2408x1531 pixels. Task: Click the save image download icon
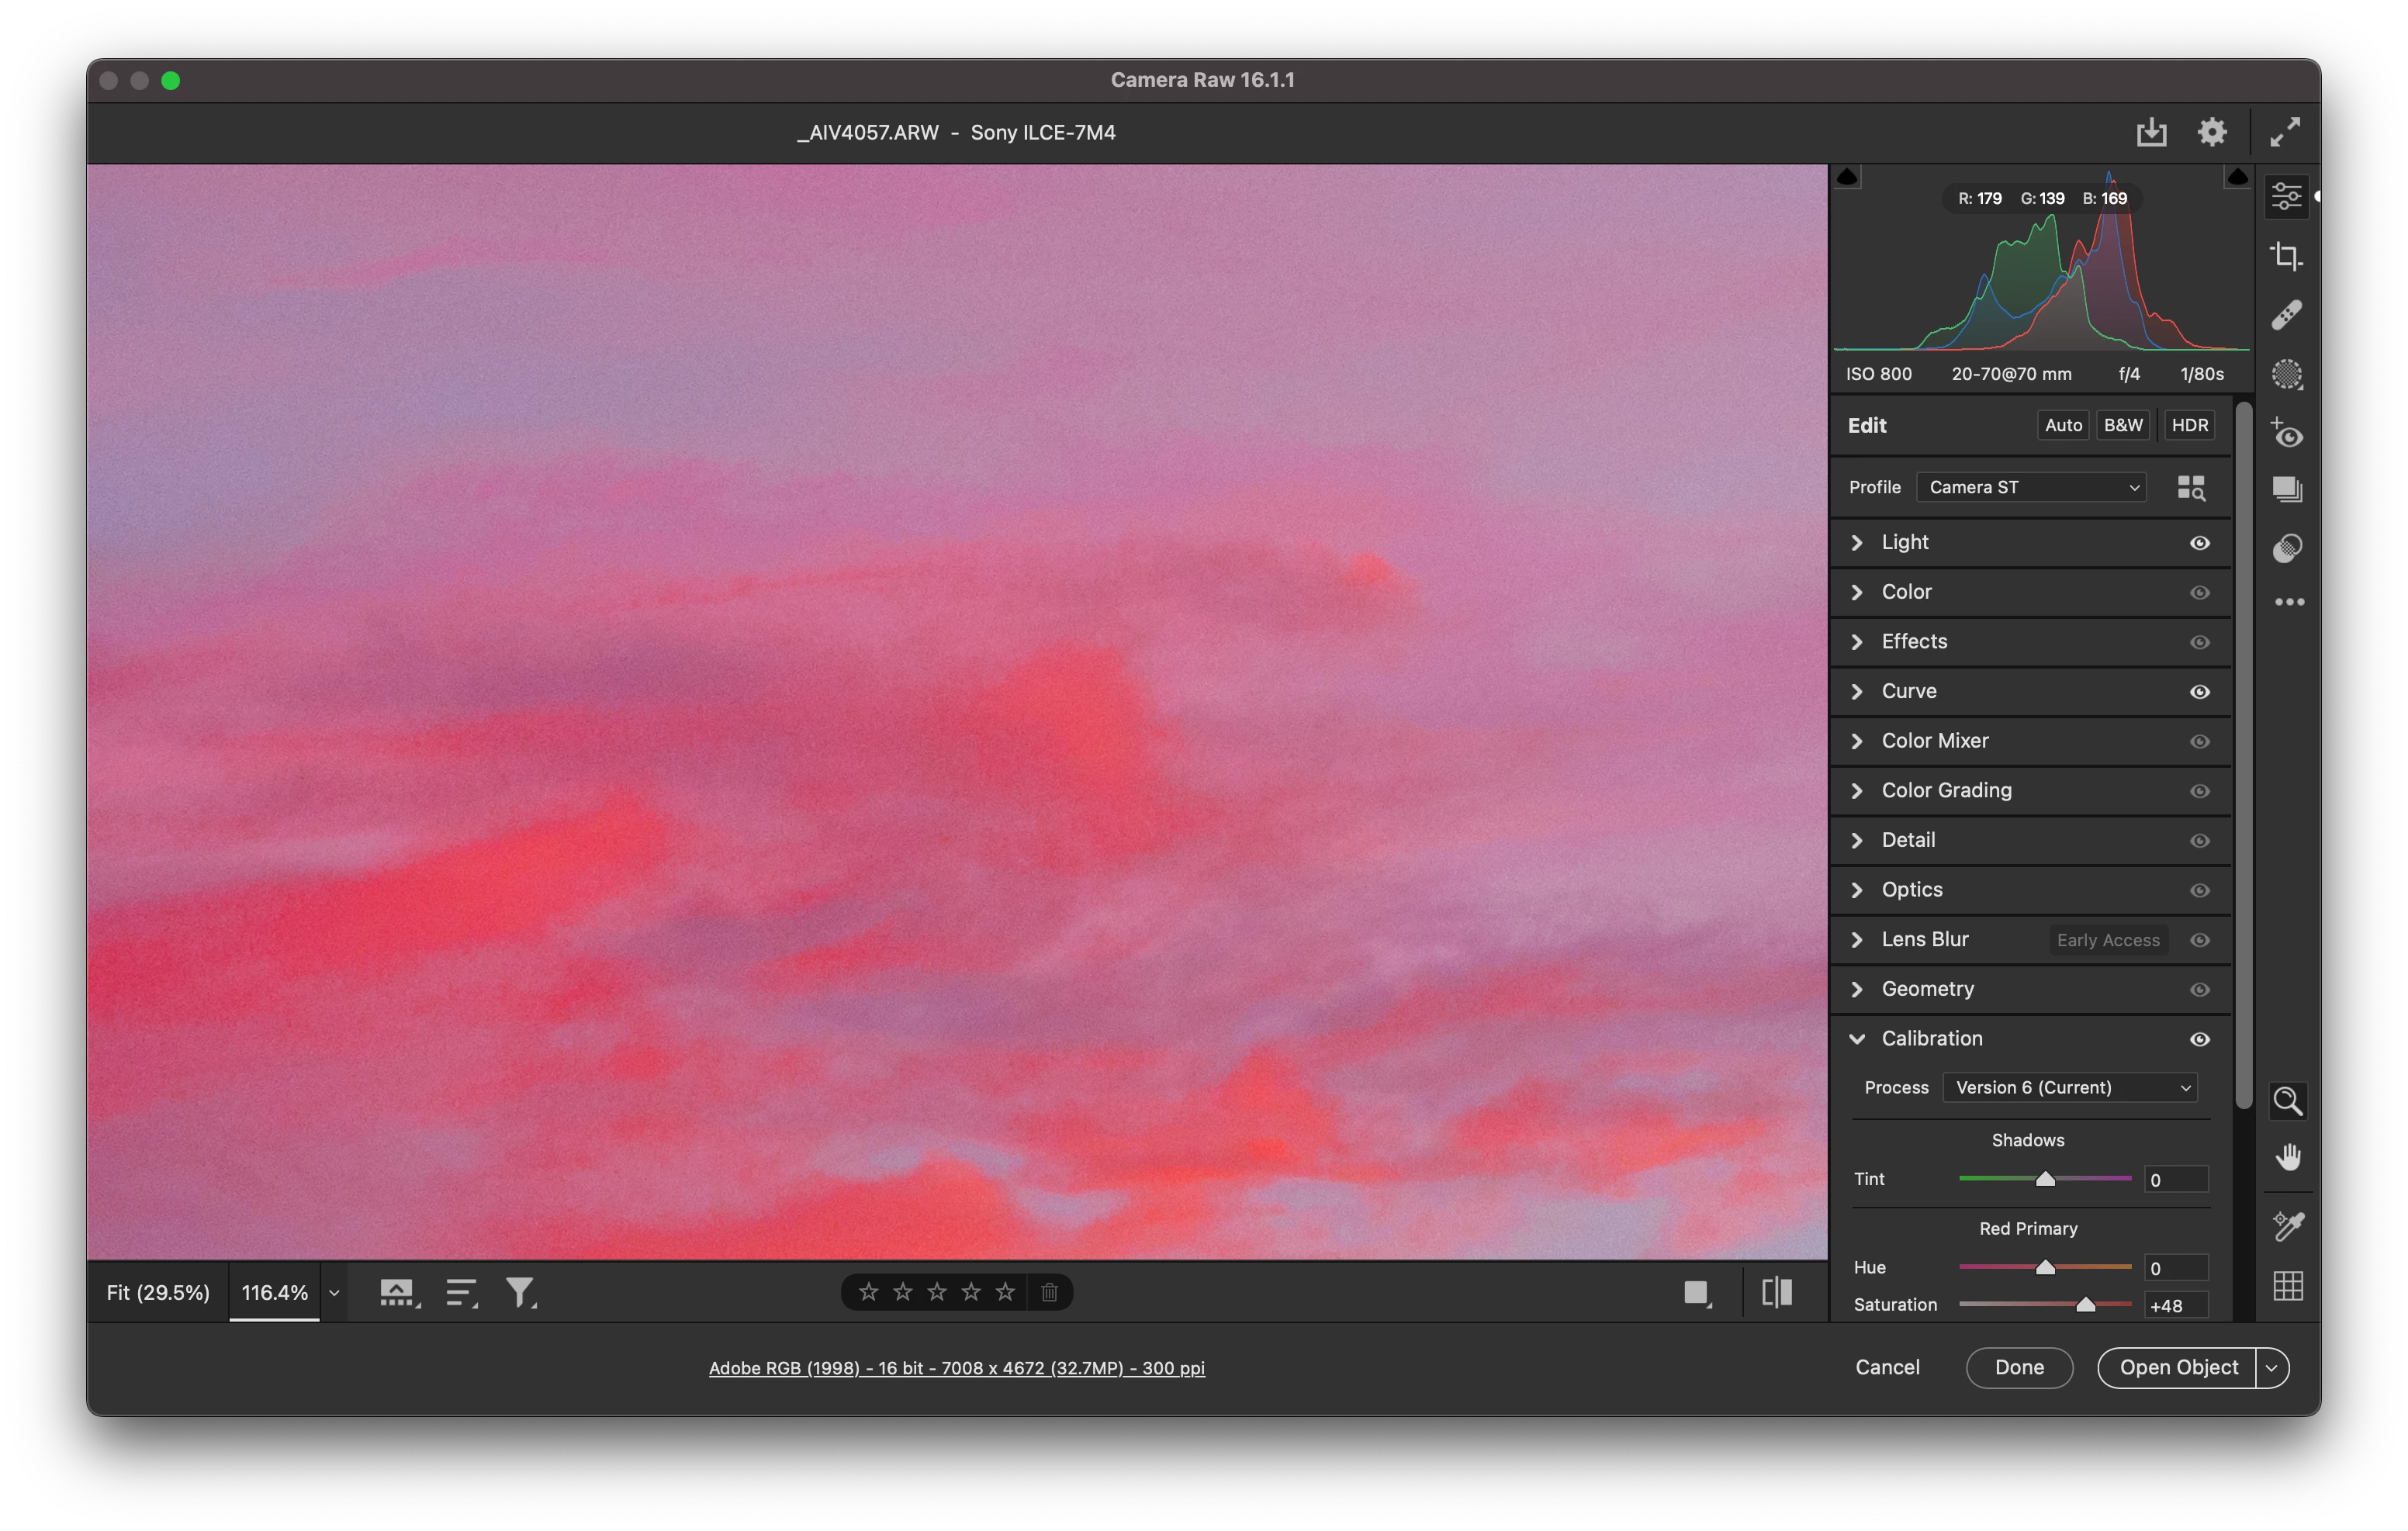click(x=2151, y=132)
